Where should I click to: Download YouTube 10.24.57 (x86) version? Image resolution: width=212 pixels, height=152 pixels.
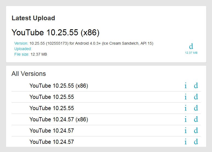click(196, 119)
